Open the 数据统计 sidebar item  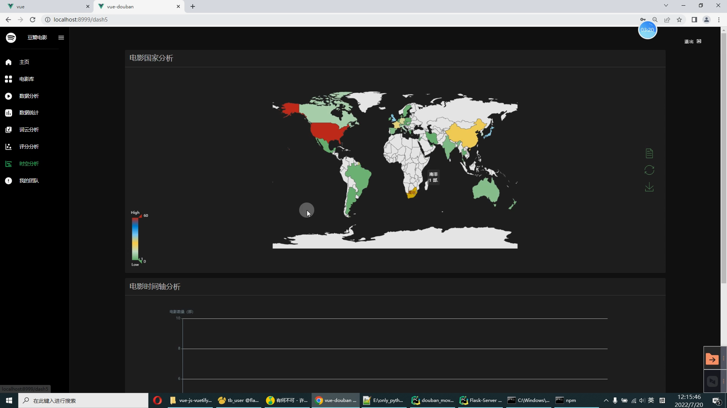[x=29, y=113]
